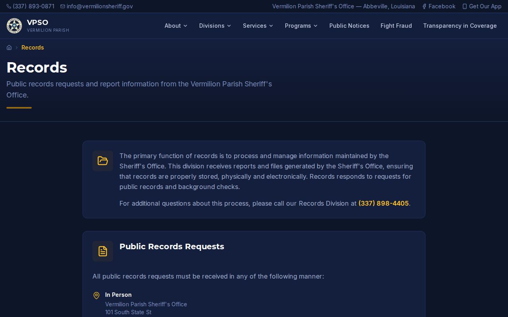
Task: Click the map pin In Person icon
Action: click(x=96, y=296)
